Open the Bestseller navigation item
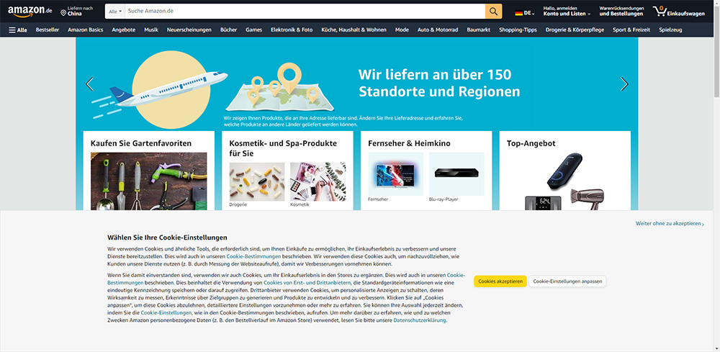 (x=48, y=30)
